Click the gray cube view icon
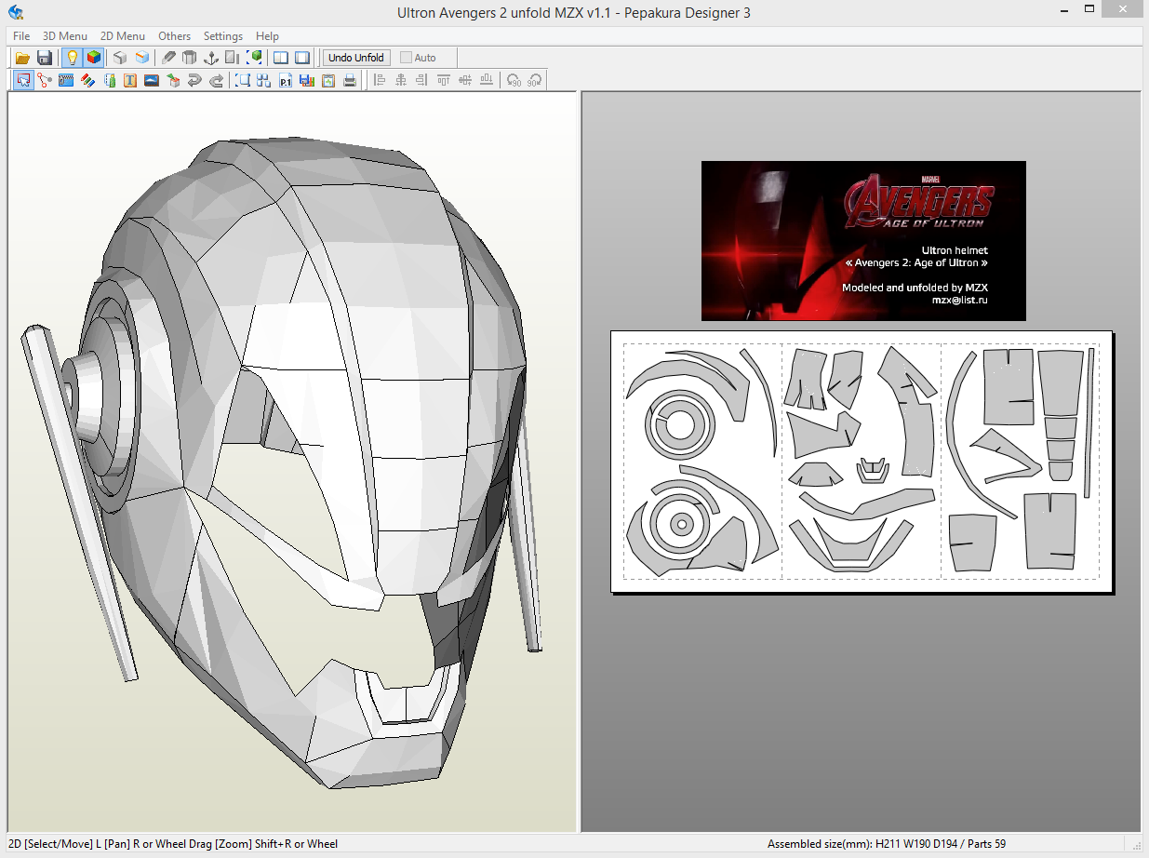 coord(120,58)
